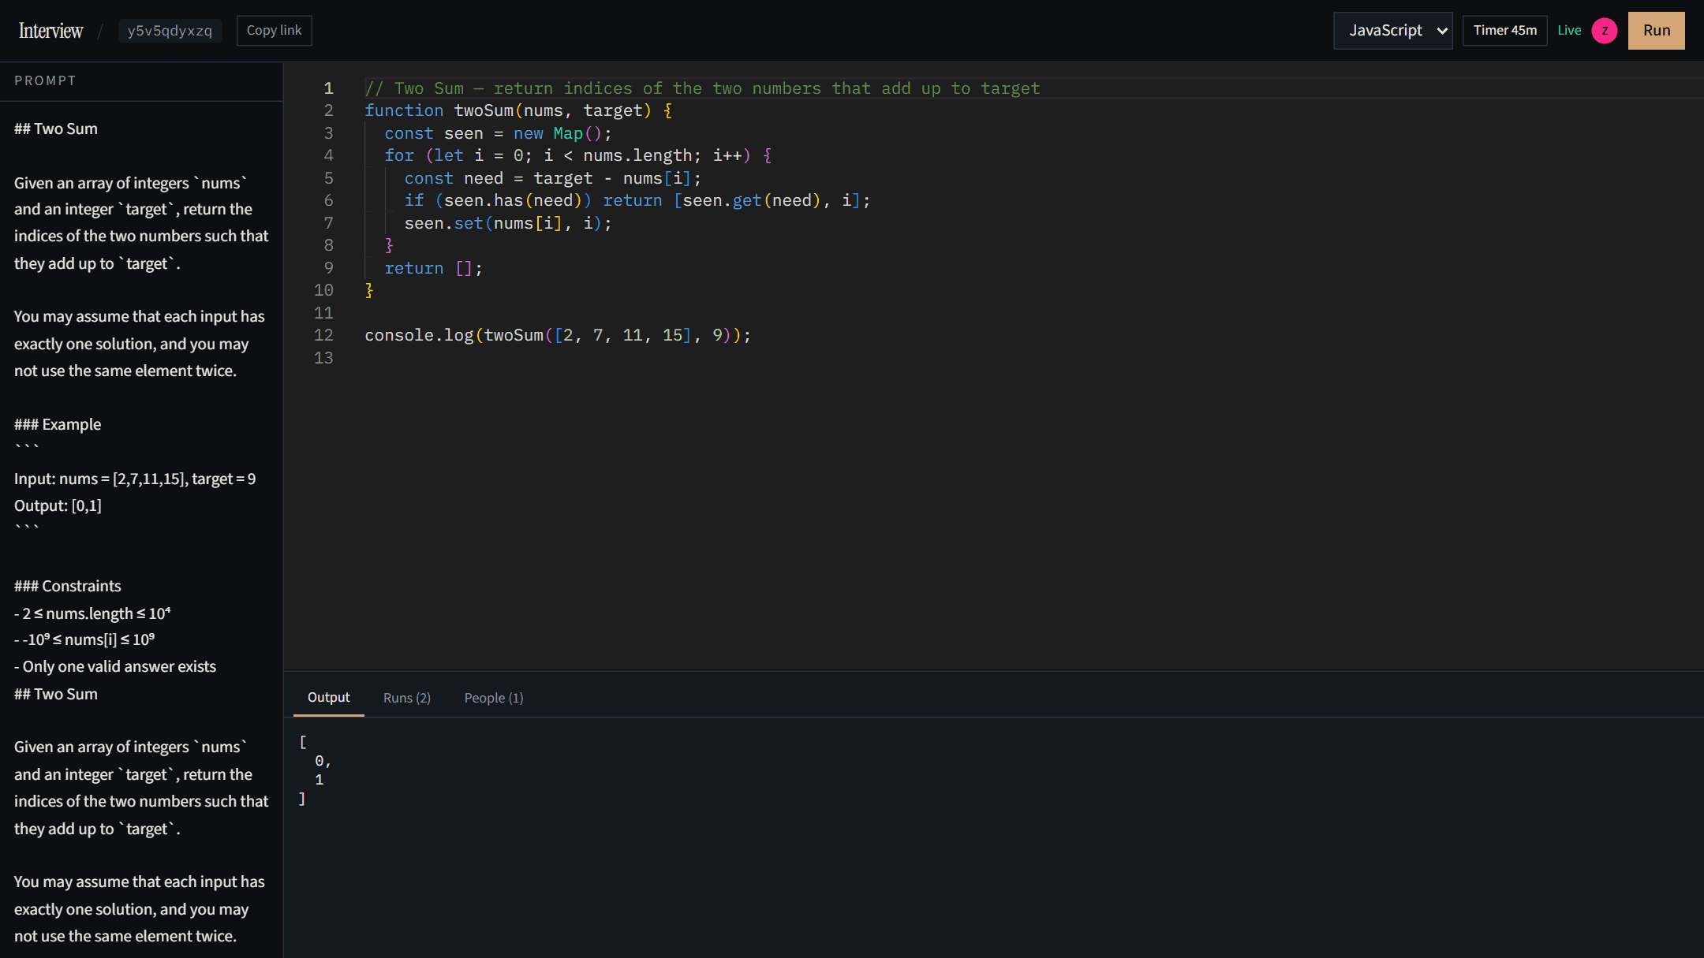
Task: Open the Runs (2) tab
Action: (407, 698)
